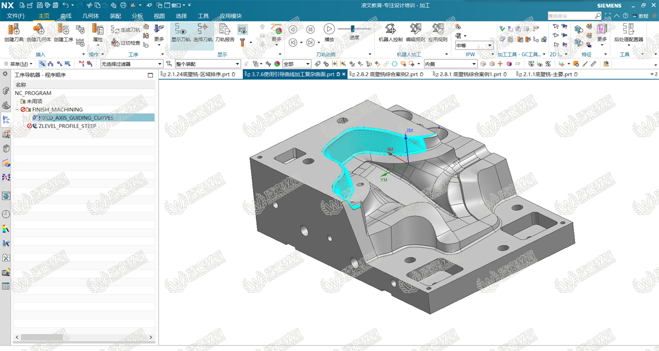Open the 2.8.2 底壁铣综合案例2.prt document tab
The height and width of the screenshot is (351, 659).
[387, 74]
